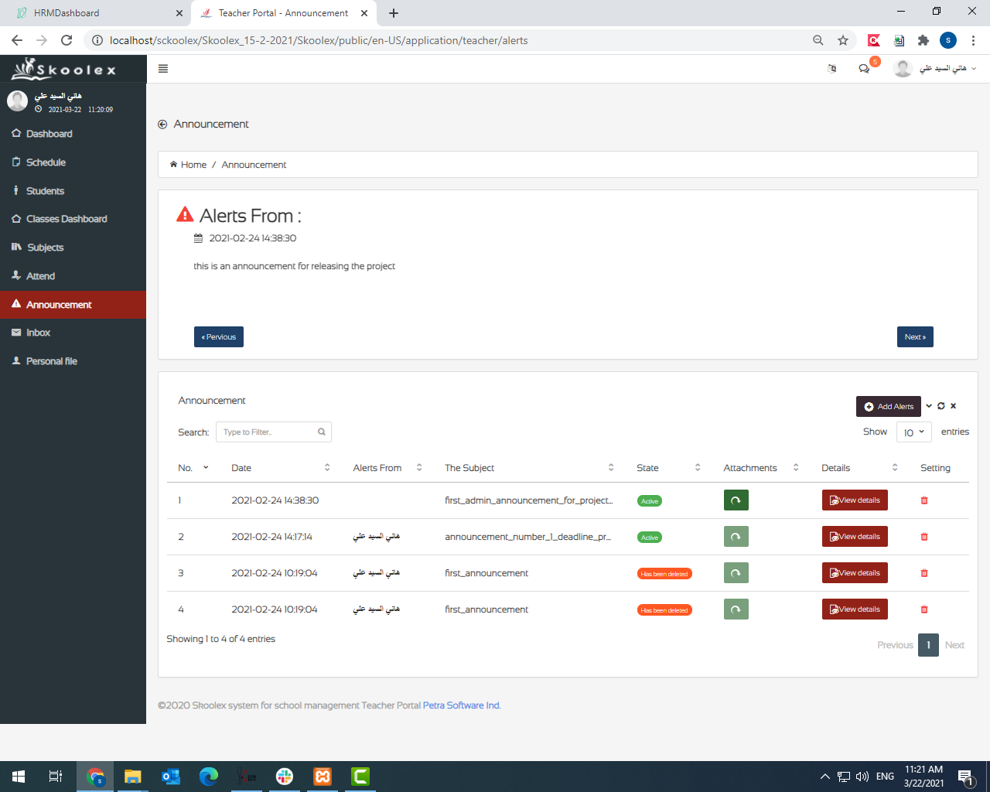The width and height of the screenshot is (990, 792).
Task: Close the Announcement panel with x icon
Action: [x=954, y=406]
